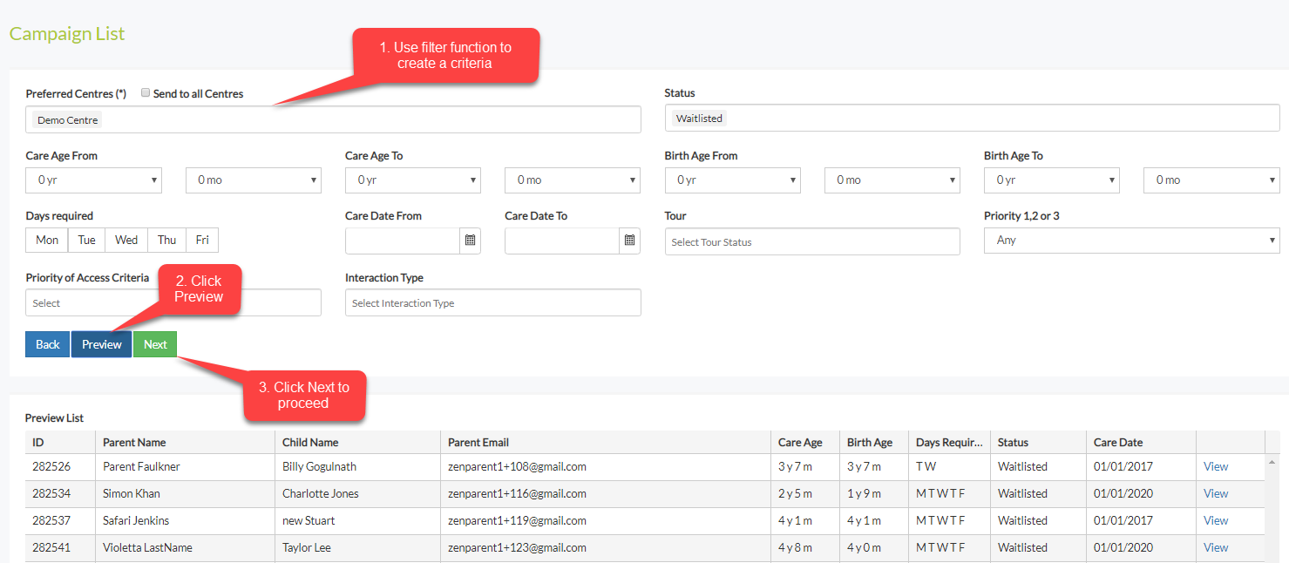Sort by the Parent Name column header
1289x563 pixels.
[185, 442]
